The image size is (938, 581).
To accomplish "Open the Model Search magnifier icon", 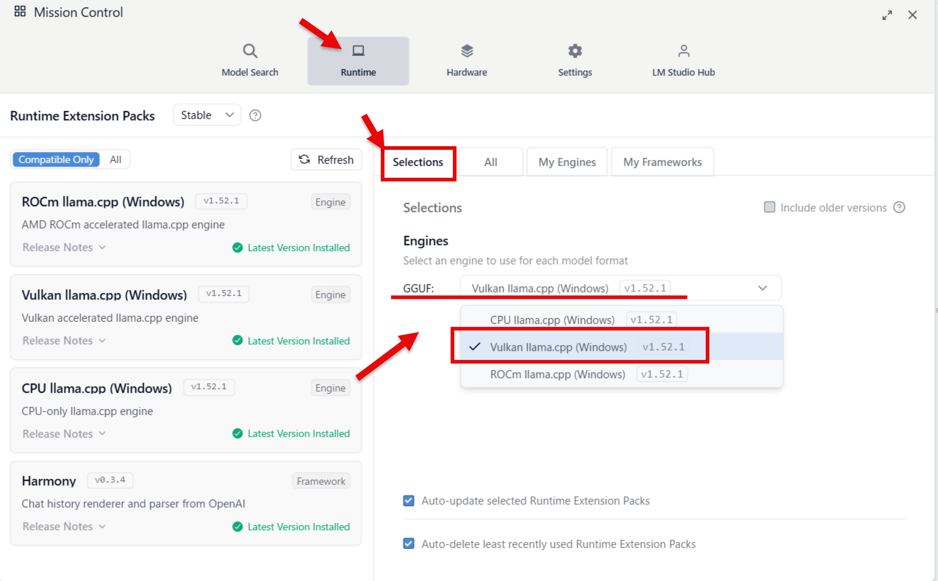I will (x=250, y=51).
